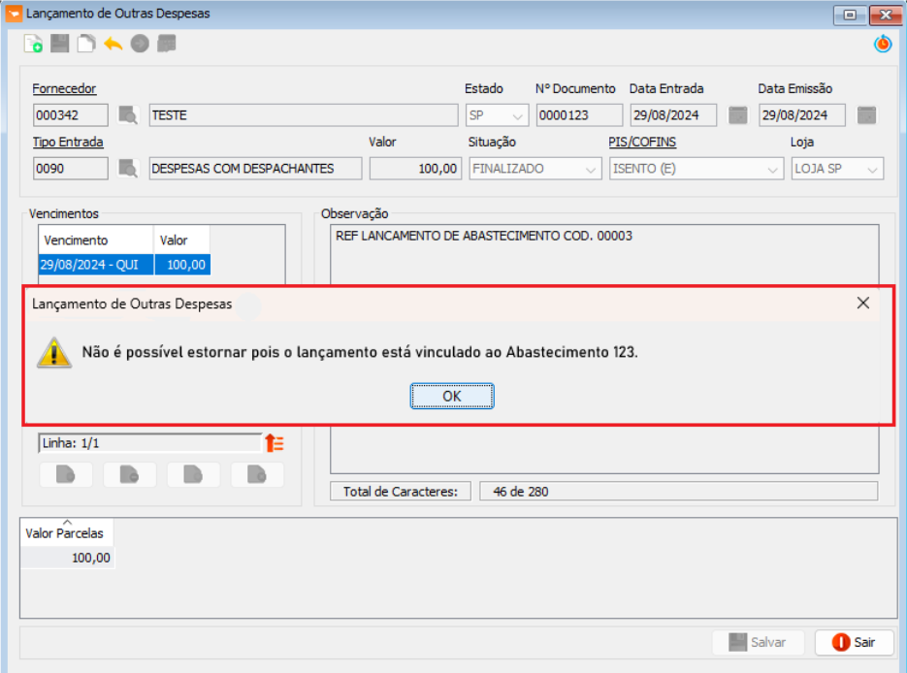The width and height of the screenshot is (907, 673).
Task: Open supplier search next to Fornecedor code
Action: [x=128, y=115]
